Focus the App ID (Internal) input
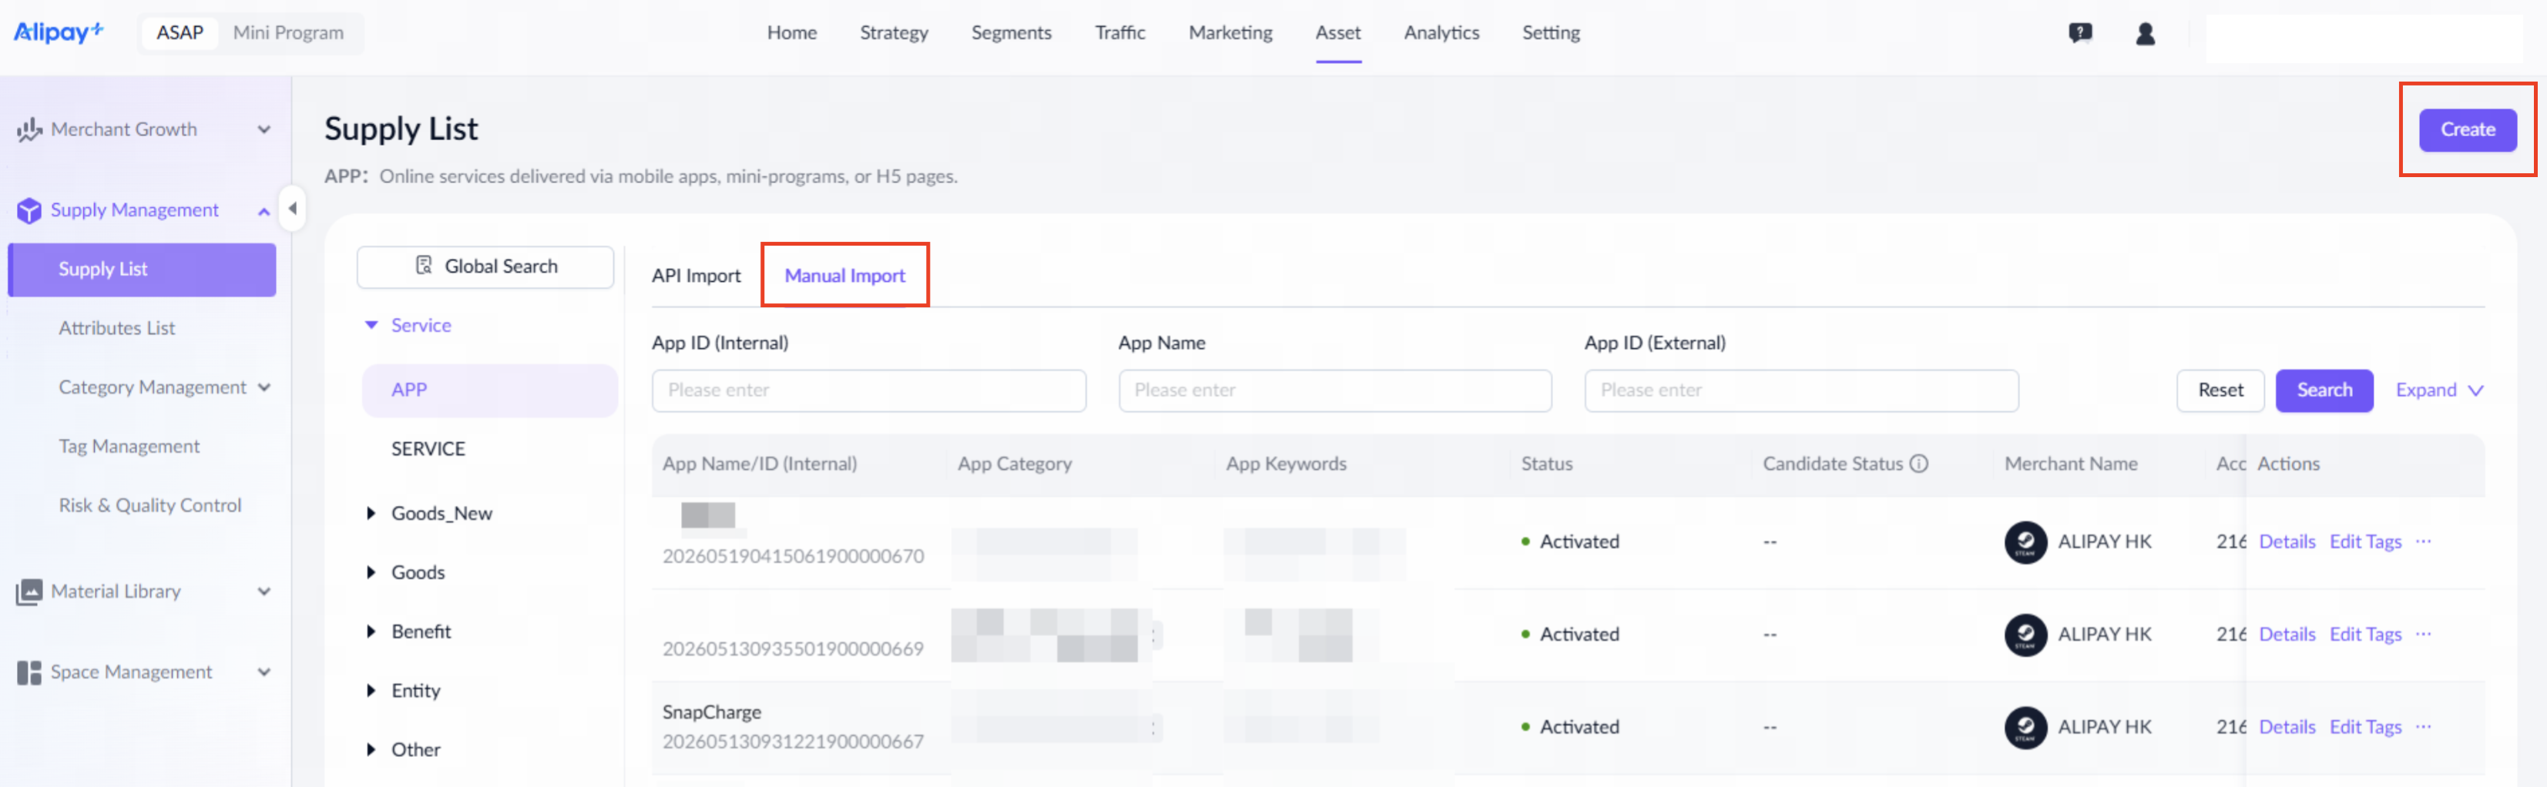 (868, 390)
